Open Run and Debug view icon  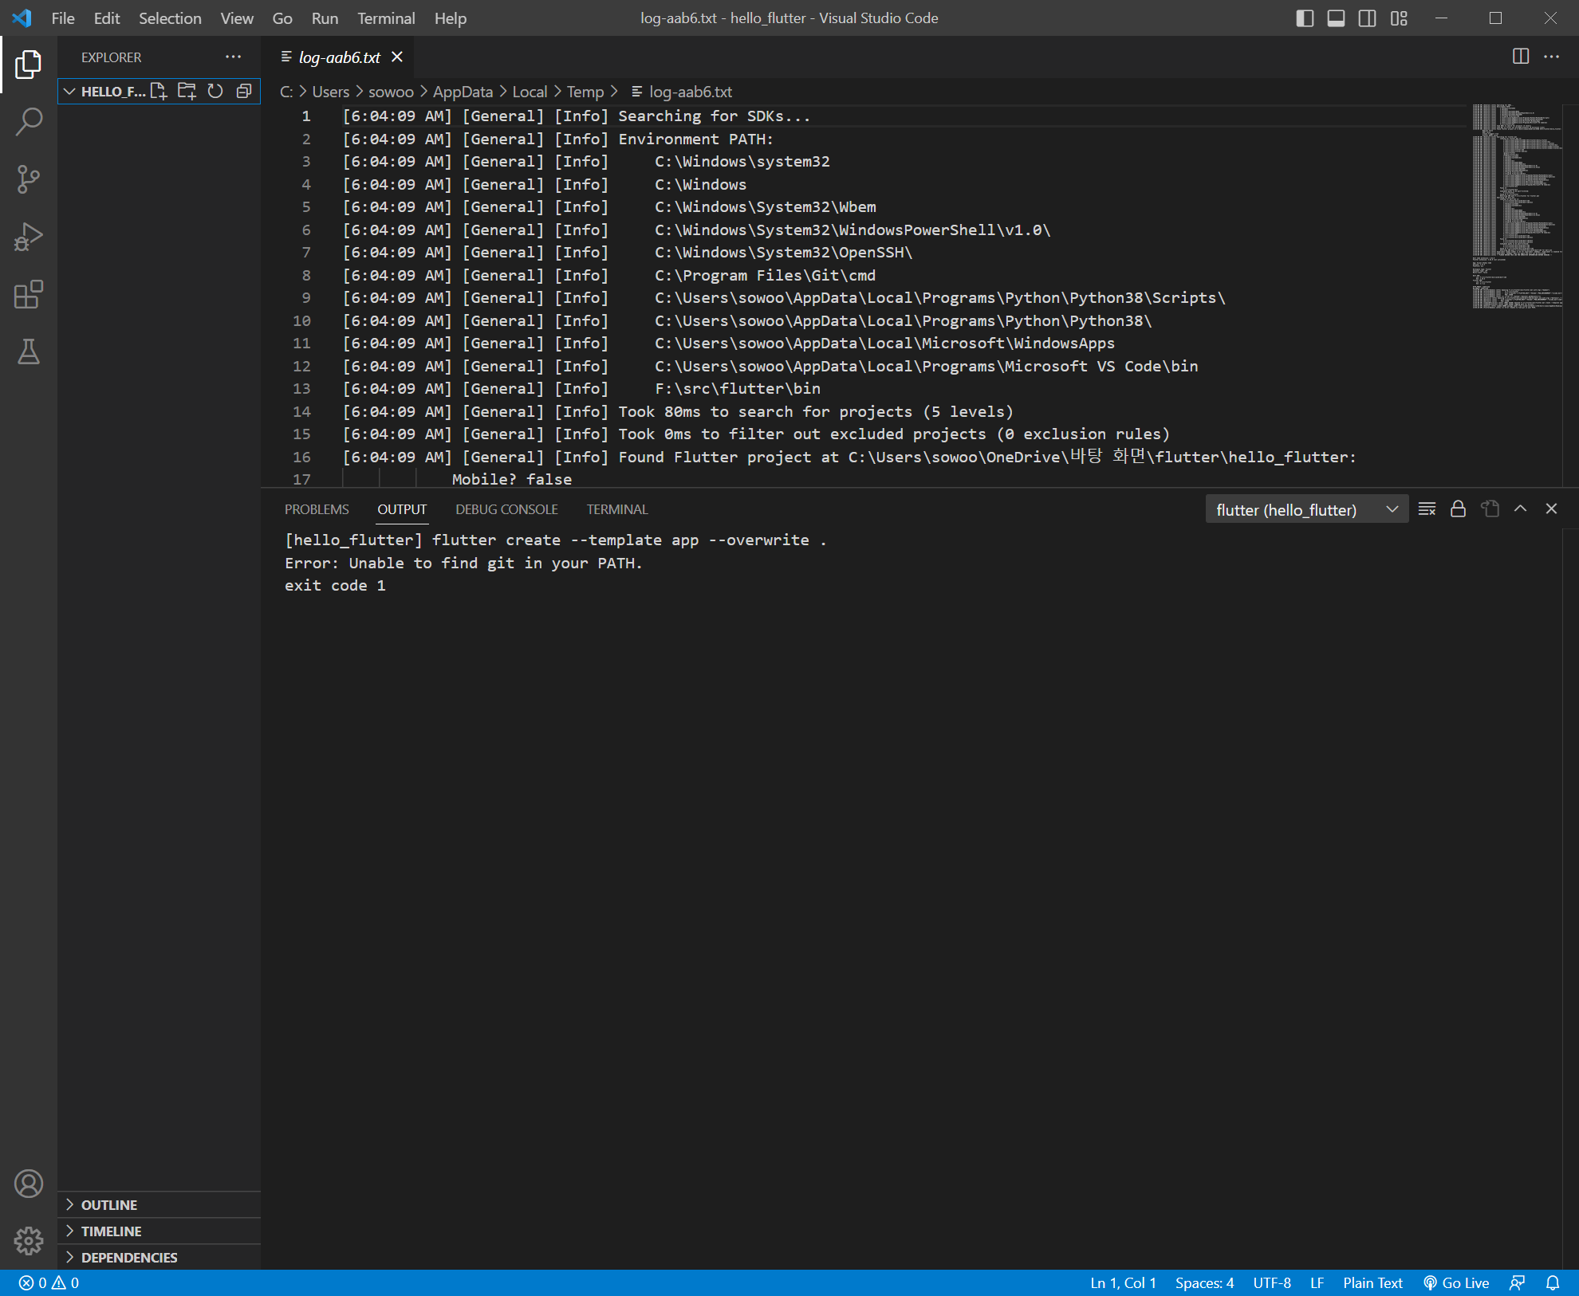coord(29,237)
